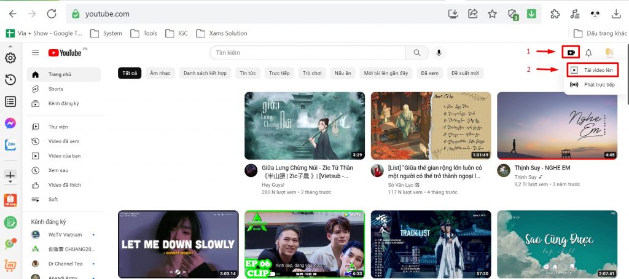Open the Sao Cũng Được video thumbnail

(x=557, y=245)
